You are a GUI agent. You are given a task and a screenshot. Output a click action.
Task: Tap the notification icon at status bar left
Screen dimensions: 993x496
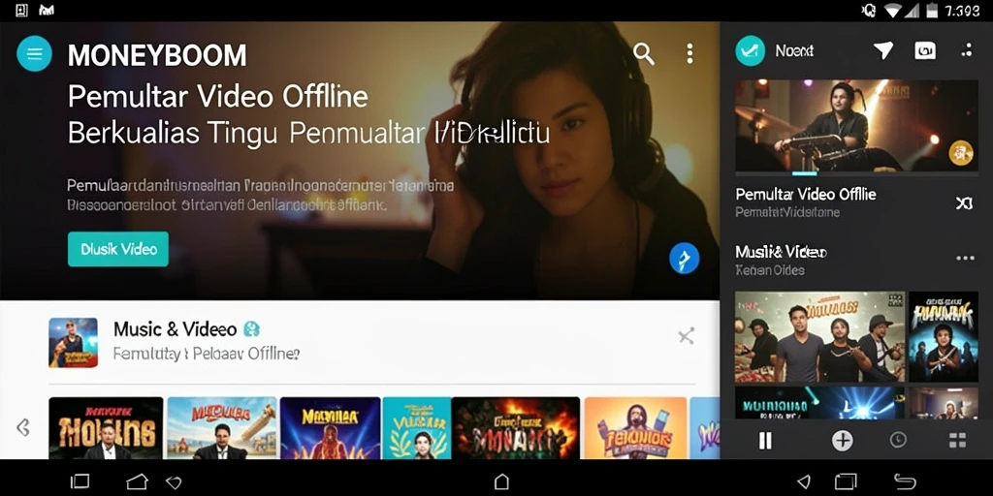coord(21,10)
